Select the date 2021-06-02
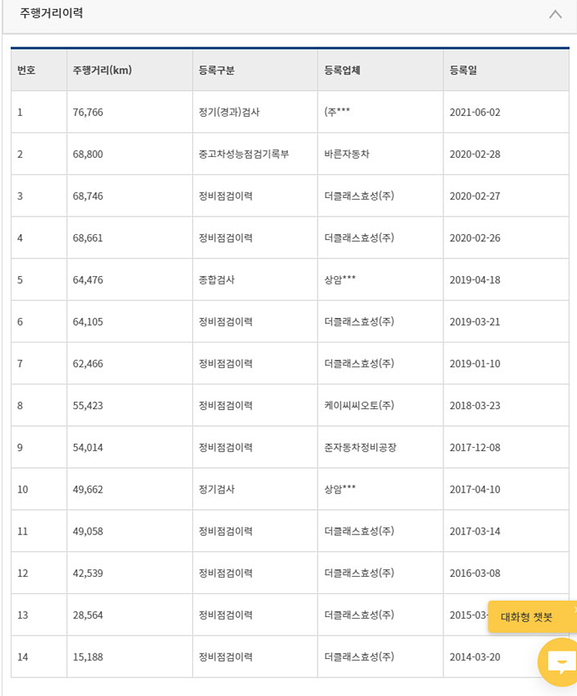This screenshot has width=577, height=696. click(x=474, y=112)
